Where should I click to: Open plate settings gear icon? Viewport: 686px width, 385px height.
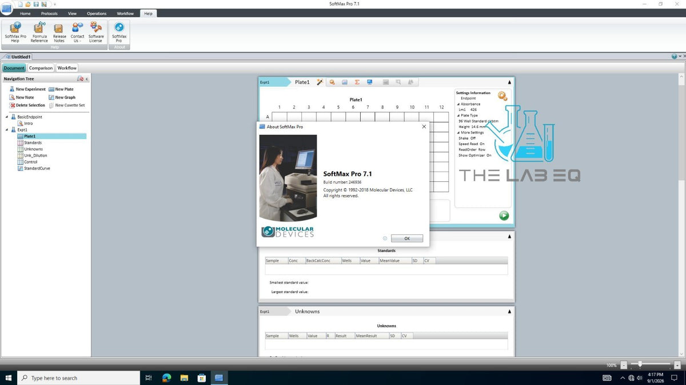point(502,96)
